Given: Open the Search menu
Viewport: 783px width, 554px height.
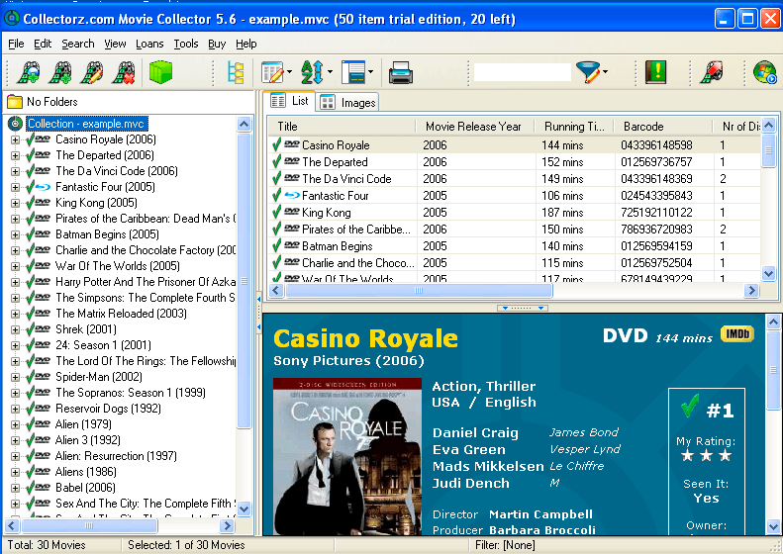Looking at the screenshot, I should click(78, 44).
